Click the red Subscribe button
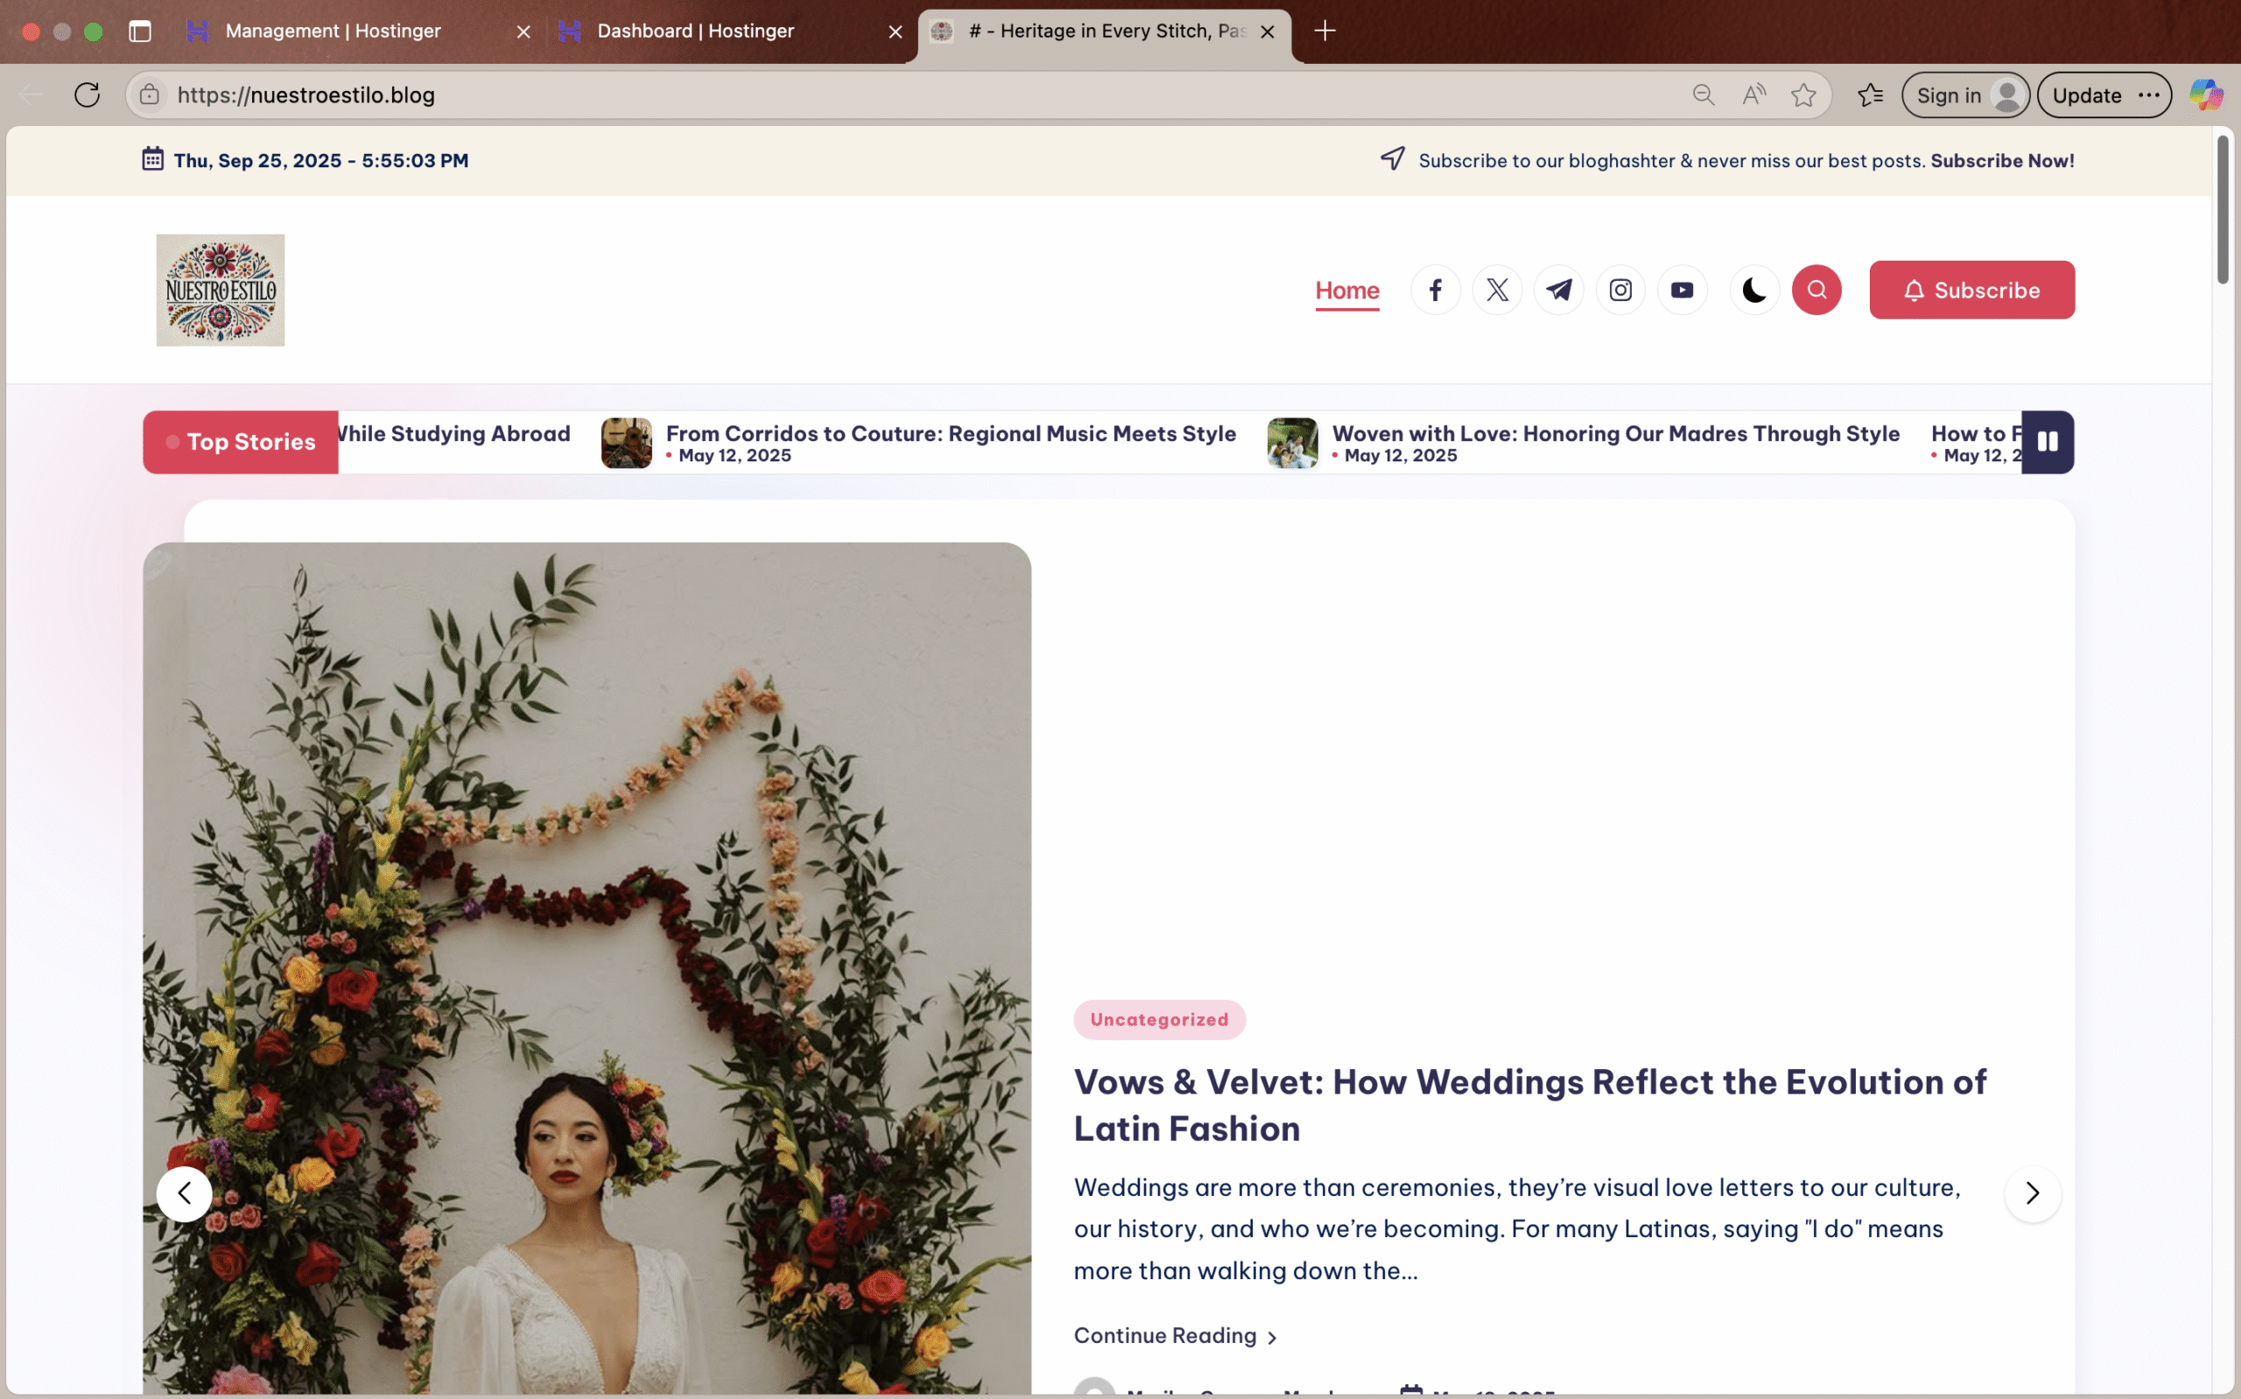The image size is (2241, 1399). (1971, 291)
